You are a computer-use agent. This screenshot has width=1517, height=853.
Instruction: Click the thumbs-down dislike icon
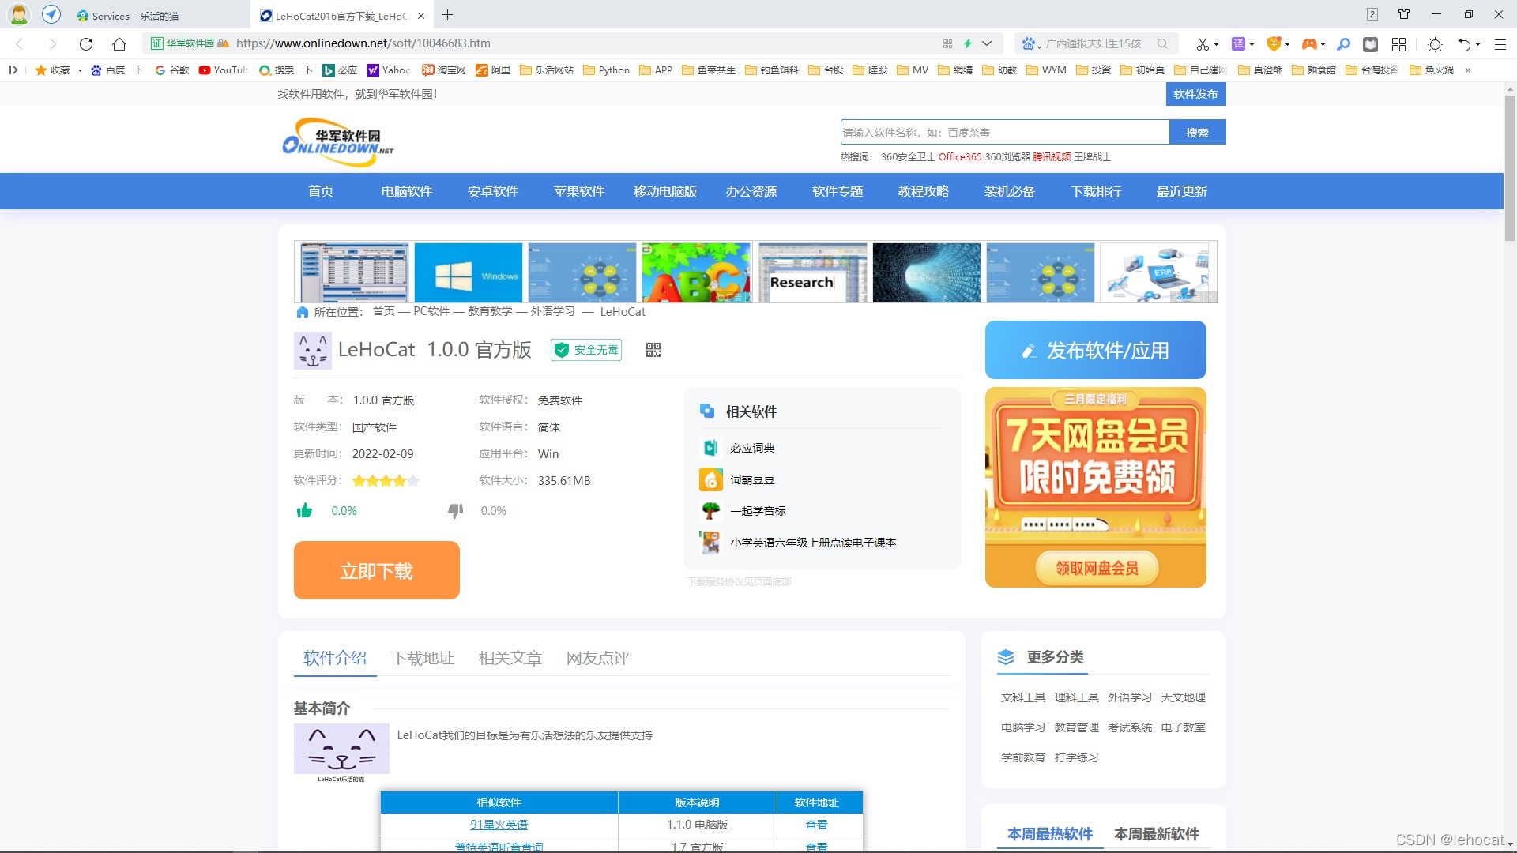click(x=455, y=511)
